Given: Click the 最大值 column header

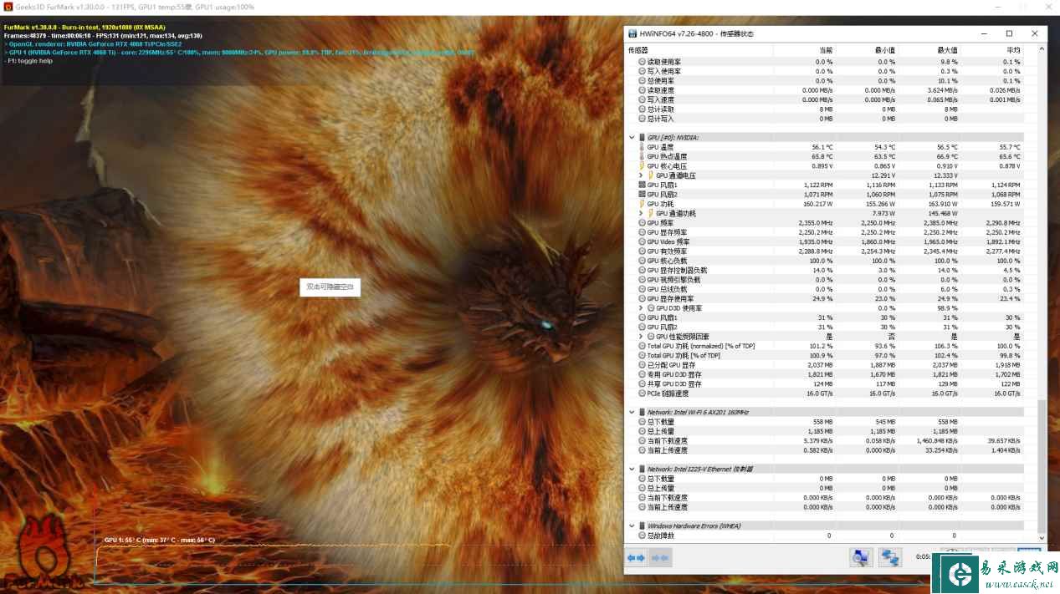Looking at the screenshot, I should pyautogui.click(x=947, y=50).
